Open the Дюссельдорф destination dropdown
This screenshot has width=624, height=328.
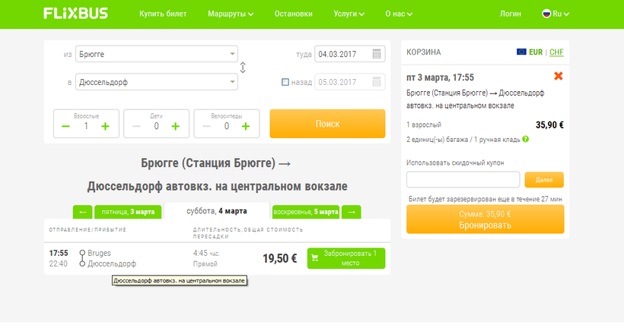[x=157, y=82]
